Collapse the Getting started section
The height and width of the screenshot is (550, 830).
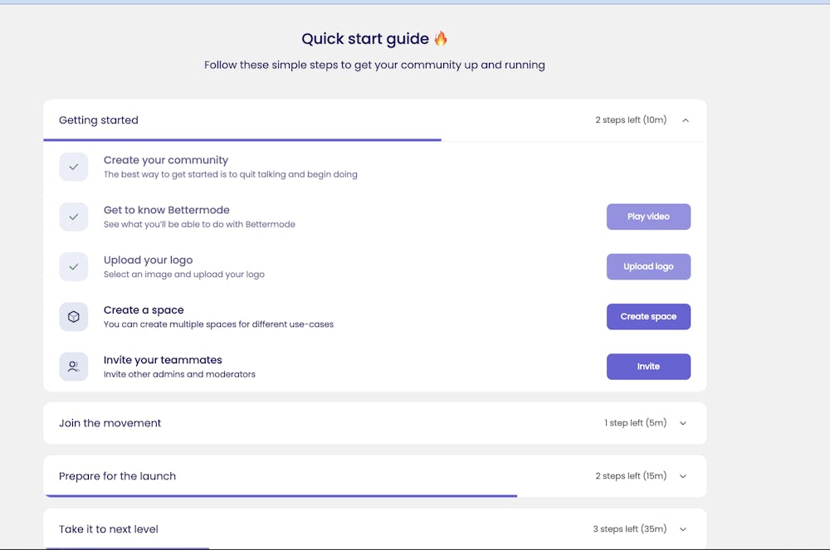point(684,119)
